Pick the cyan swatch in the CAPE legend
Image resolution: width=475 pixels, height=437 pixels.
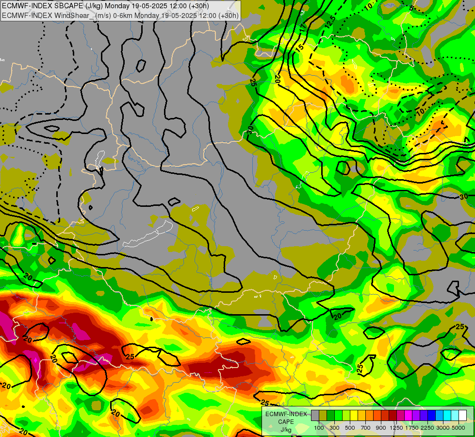pyautogui.click(x=447, y=415)
